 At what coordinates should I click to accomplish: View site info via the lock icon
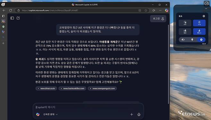pos(19,10)
